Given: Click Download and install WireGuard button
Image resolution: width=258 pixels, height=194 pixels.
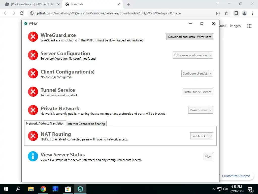Looking at the screenshot, I should point(190,37).
